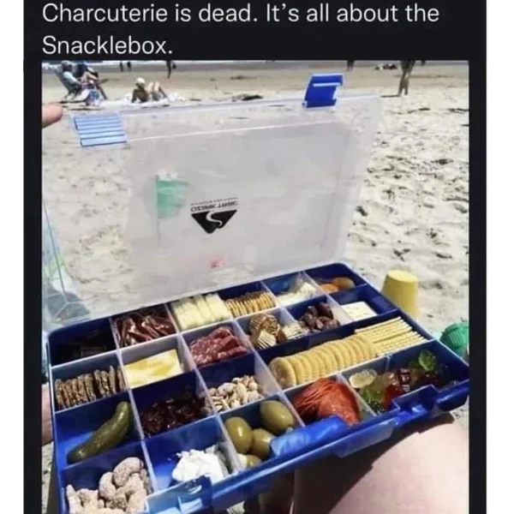Click the "Charcuterie is dead" caption text
The width and height of the screenshot is (514, 514).
click(149, 14)
